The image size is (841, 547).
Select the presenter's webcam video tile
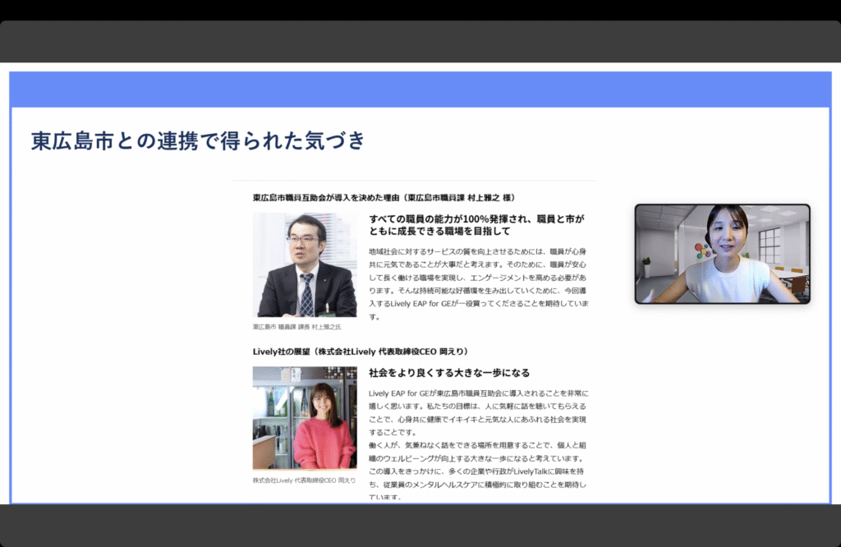click(x=723, y=254)
